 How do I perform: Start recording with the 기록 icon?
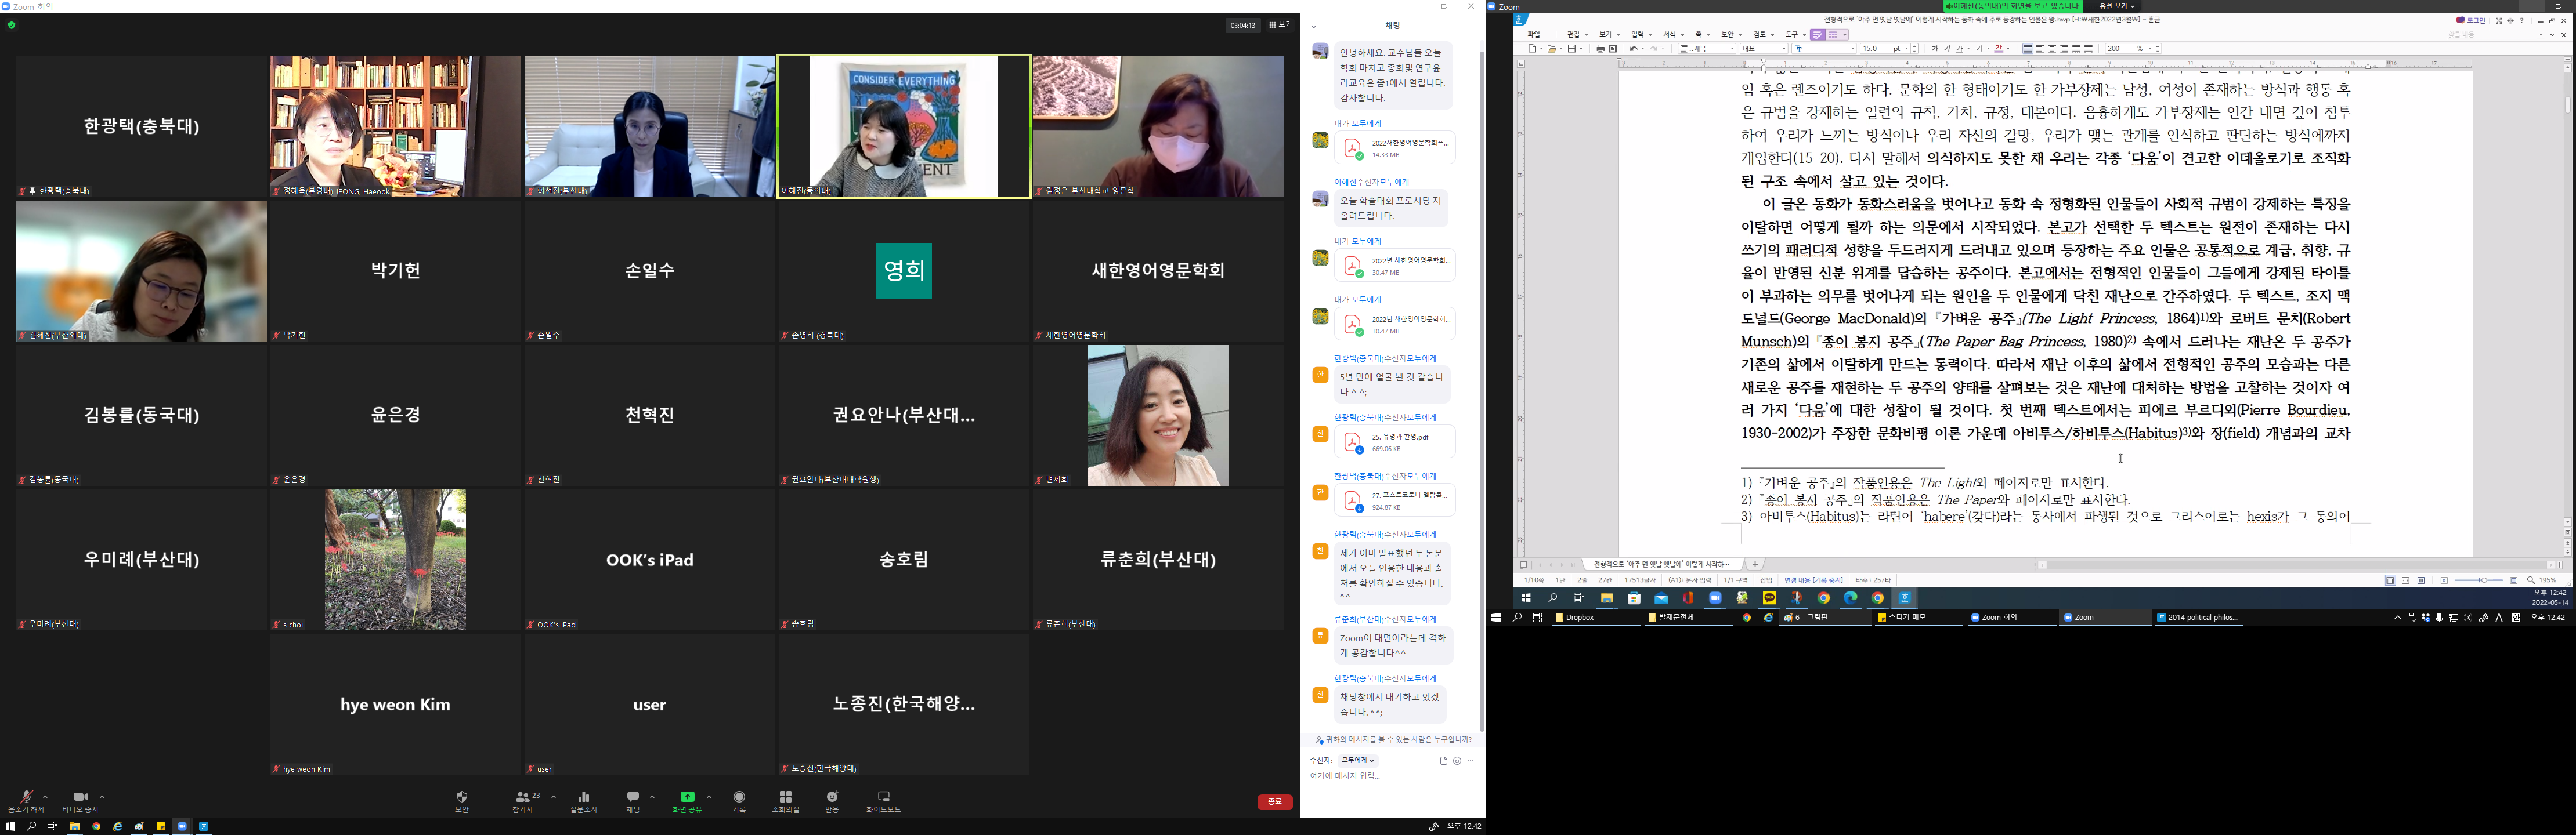[739, 797]
